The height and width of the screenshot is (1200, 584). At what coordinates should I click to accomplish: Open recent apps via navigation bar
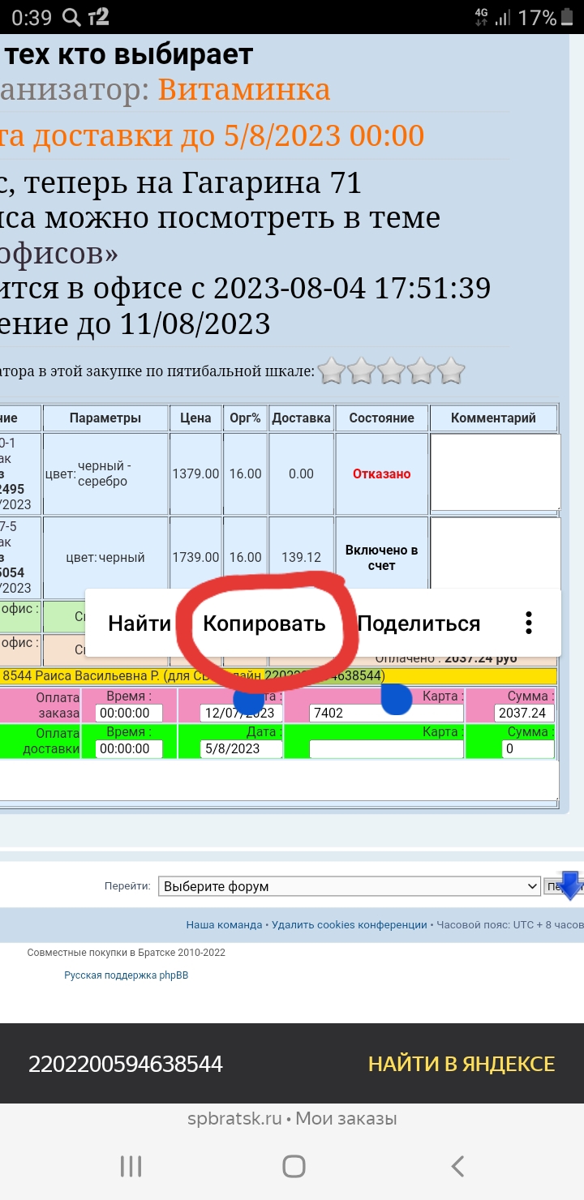click(x=131, y=1166)
